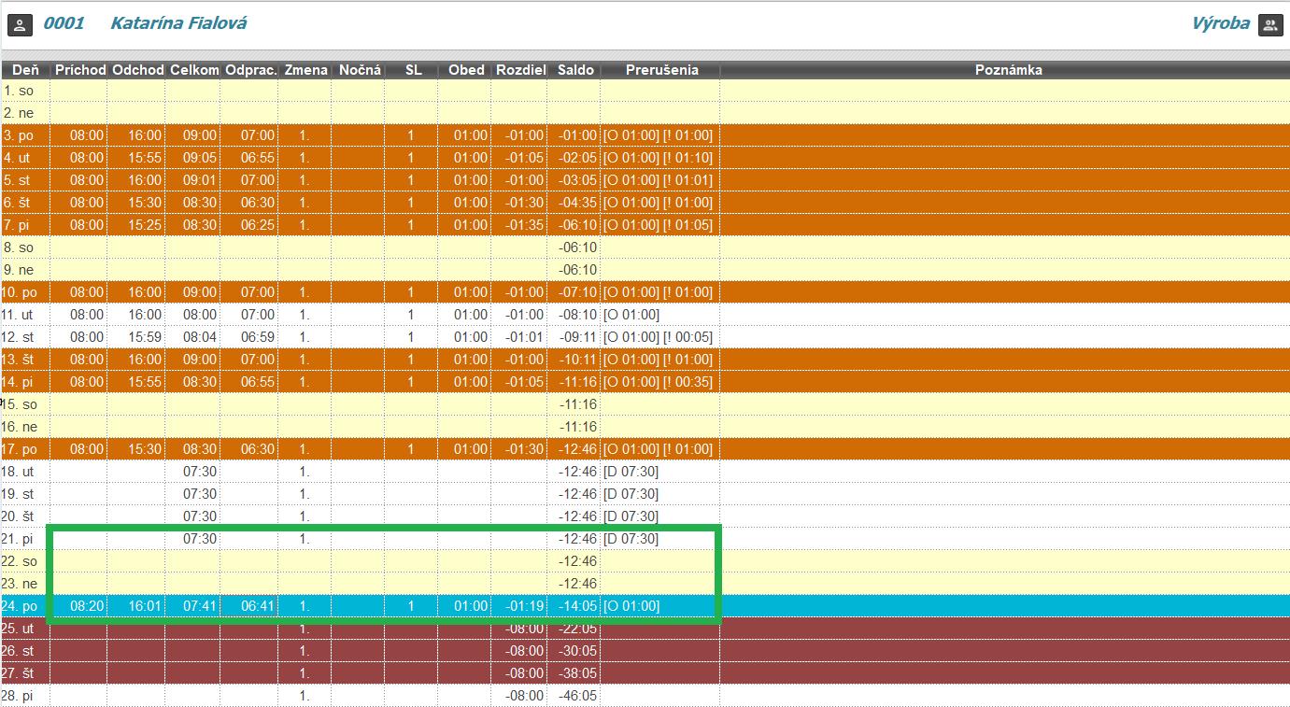Click the Obed column header

(x=466, y=70)
